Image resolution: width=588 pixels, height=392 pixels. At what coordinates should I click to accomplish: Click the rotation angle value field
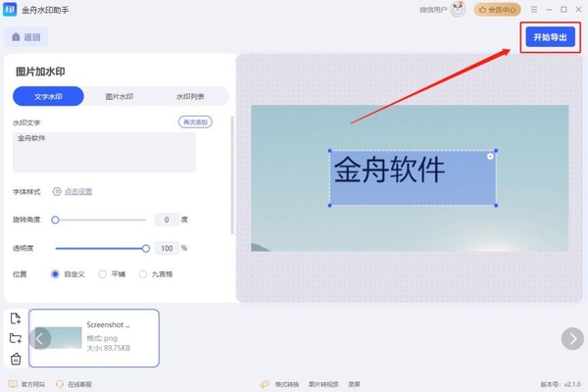tap(167, 220)
